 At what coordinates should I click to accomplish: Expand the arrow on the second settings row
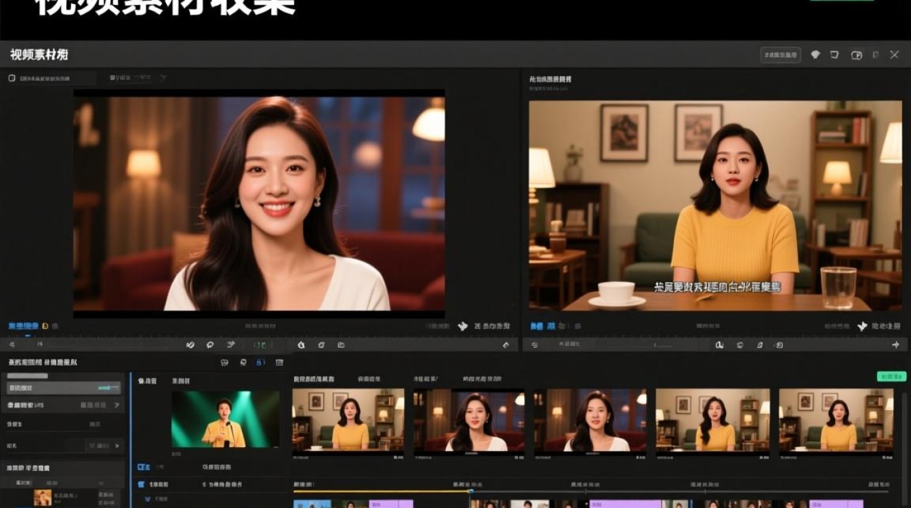click(117, 405)
